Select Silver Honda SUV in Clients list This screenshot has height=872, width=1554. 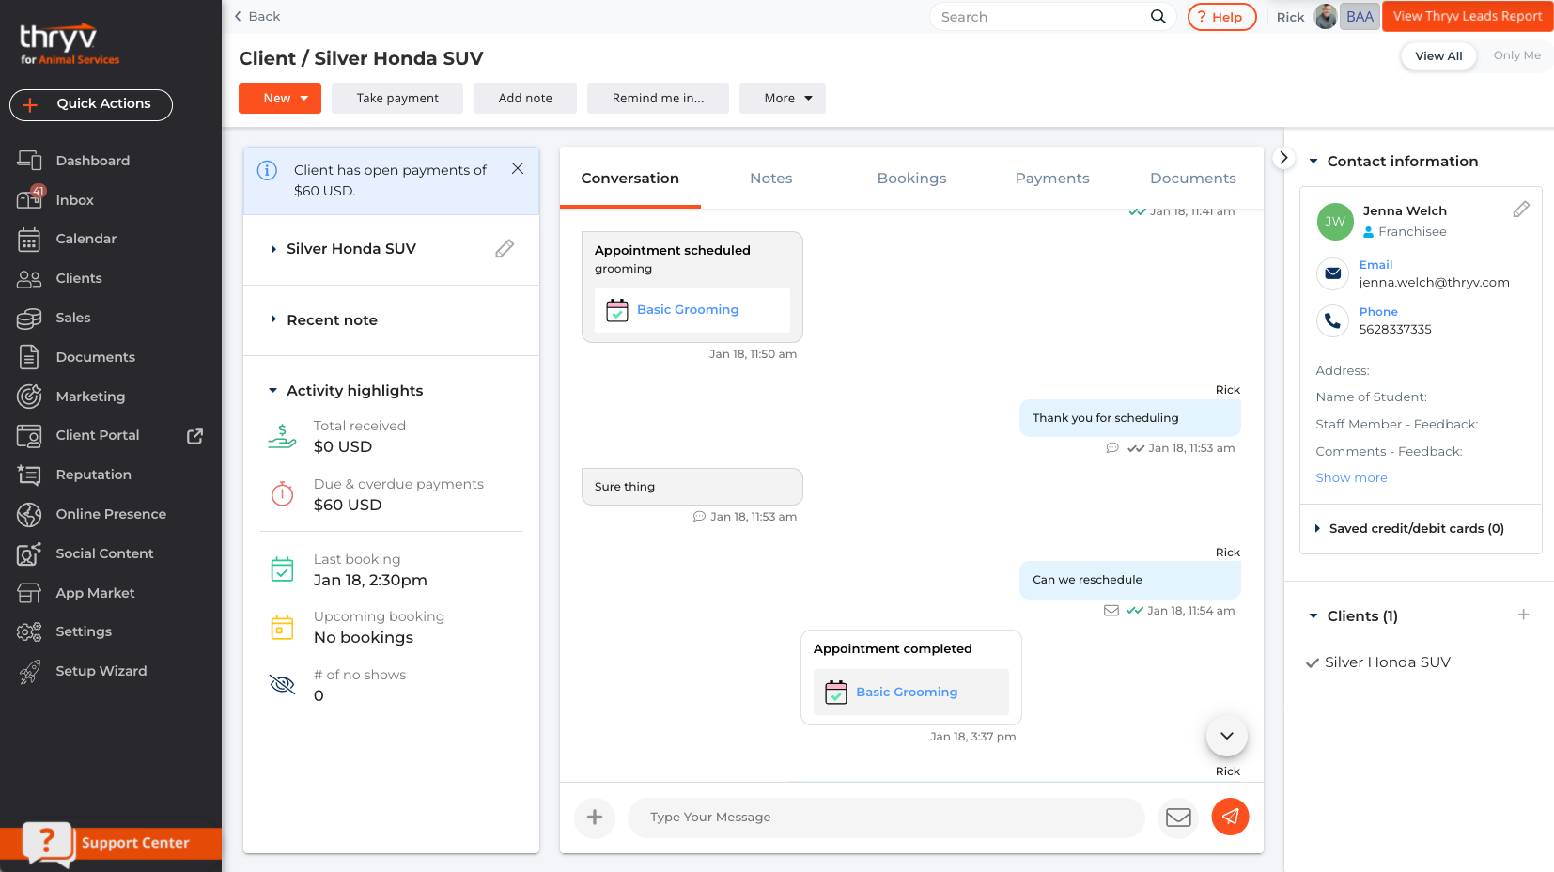pyautogui.click(x=1387, y=662)
